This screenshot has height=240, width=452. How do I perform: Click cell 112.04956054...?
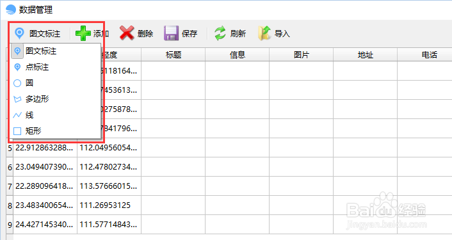[109, 148]
